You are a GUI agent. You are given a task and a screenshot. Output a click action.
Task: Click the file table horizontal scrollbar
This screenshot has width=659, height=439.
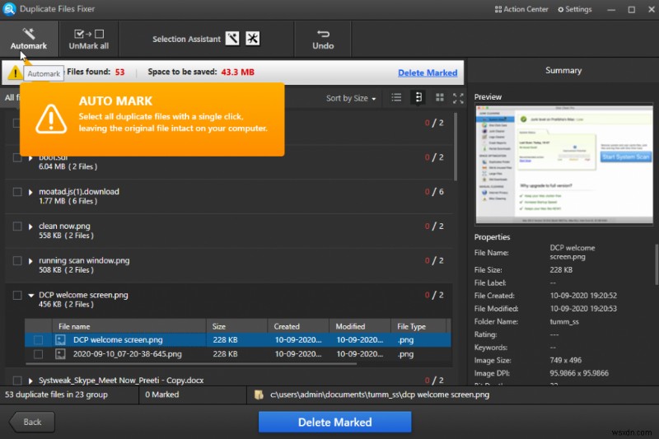191,364
